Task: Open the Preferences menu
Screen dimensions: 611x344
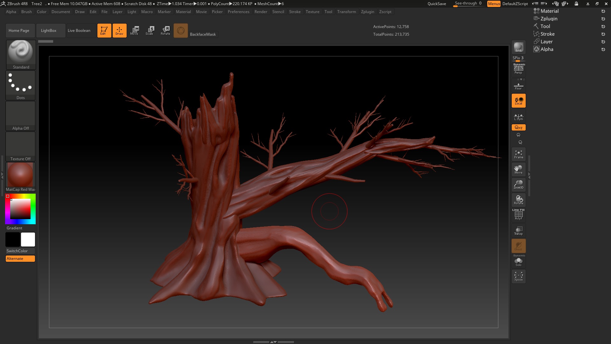Action: point(238,12)
